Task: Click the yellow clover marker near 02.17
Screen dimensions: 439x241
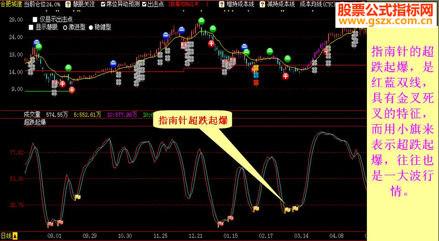Action: 256,68
